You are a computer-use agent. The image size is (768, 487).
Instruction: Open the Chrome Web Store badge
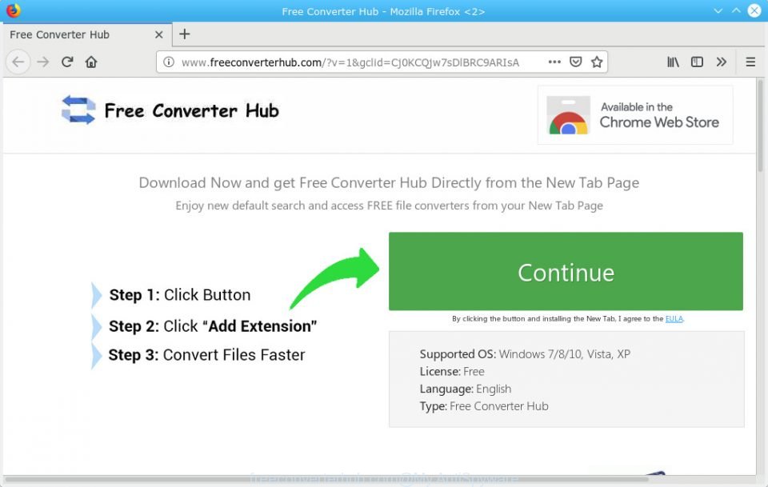[635, 115]
